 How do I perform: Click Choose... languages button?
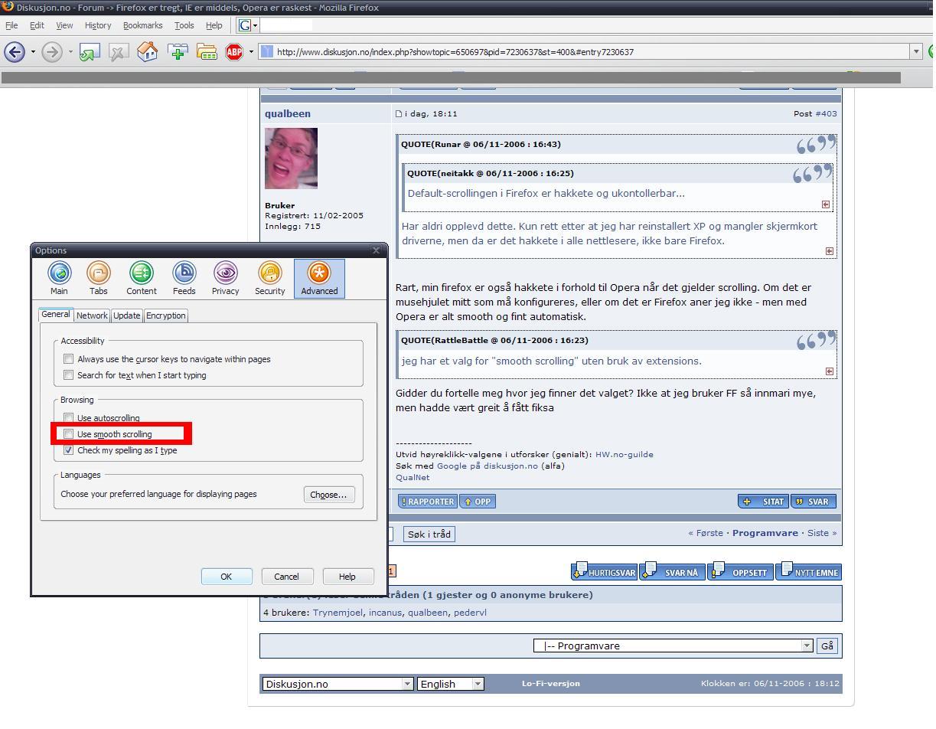[328, 495]
